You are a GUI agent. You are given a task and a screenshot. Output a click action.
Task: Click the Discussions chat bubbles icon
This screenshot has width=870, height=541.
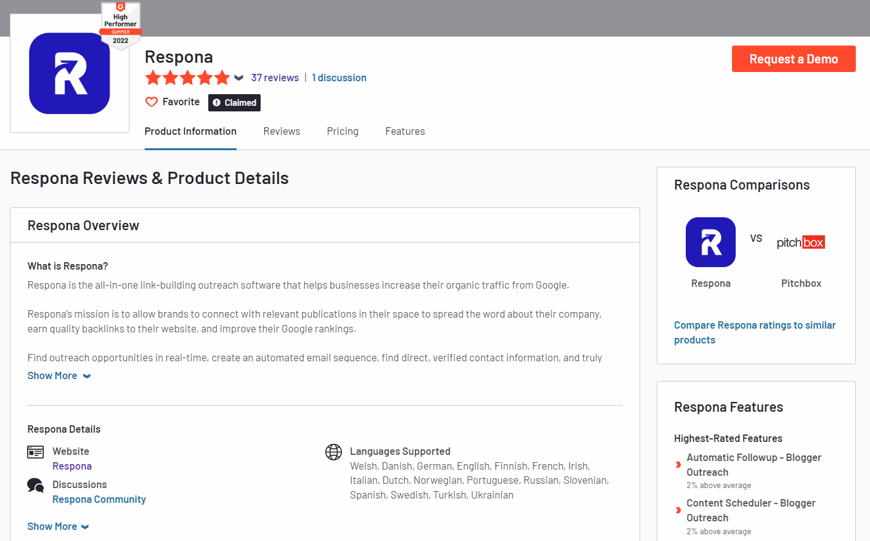pos(36,486)
